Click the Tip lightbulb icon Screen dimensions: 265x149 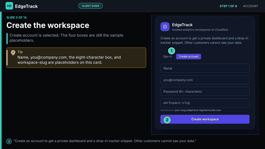pos(13,53)
